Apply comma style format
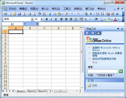The height and width of the screenshot is (98, 126). pos(90,19)
